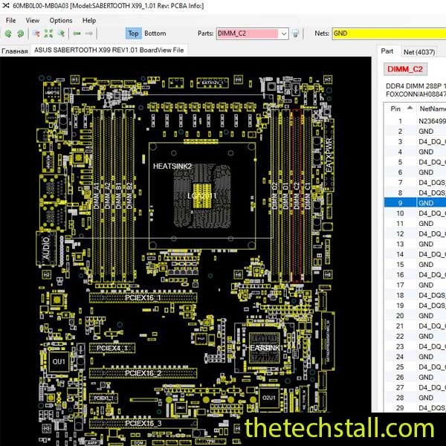Select the PCIEX16_3 slot
The width and height of the screenshot is (446, 446).
pyautogui.click(x=143, y=423)
